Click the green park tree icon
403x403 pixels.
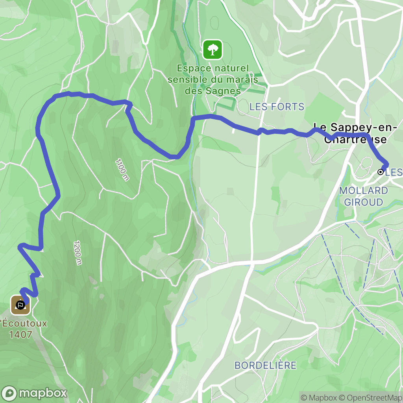tap(213, 49)
